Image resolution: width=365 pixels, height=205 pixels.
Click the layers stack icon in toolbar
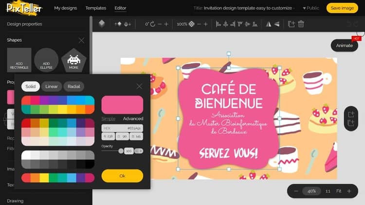(x=102, y=24)
